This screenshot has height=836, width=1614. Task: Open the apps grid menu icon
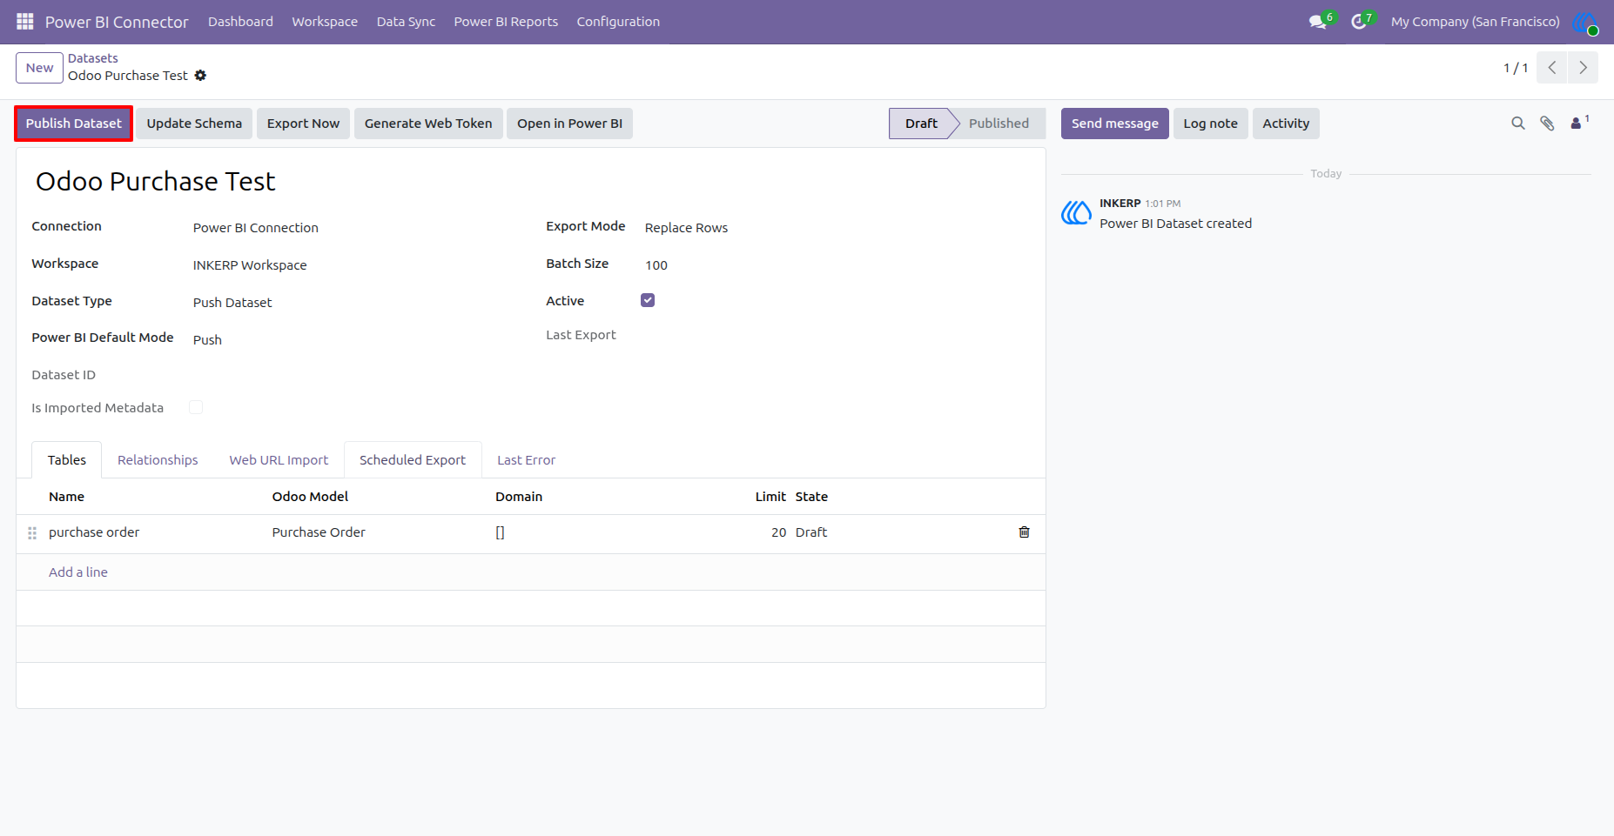25,21
